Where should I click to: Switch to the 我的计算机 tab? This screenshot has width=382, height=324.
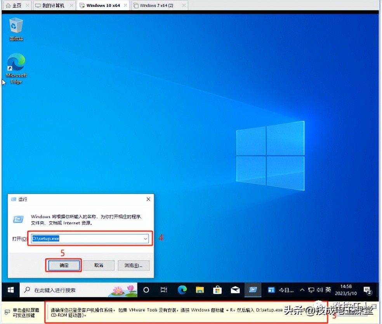tap(53, 5)
